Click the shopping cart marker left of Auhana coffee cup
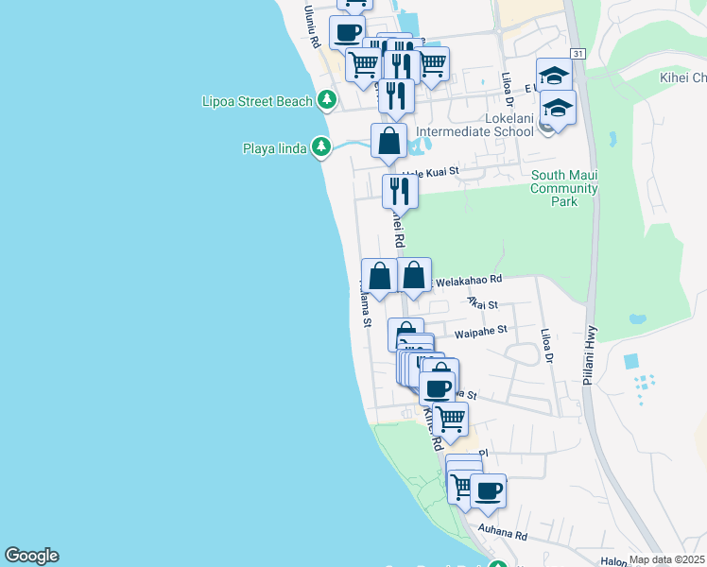707x567 pixels. (458, 489)
